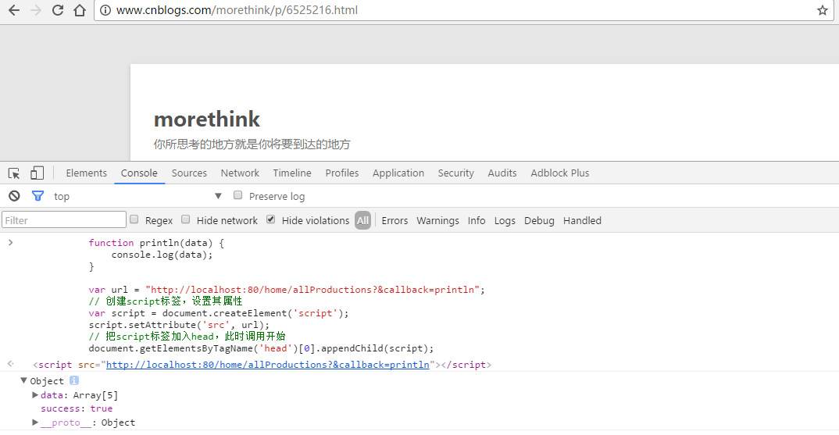Open the Security tab
The width and height of the screenshot is (839, 435).
(x=456, y=173)
